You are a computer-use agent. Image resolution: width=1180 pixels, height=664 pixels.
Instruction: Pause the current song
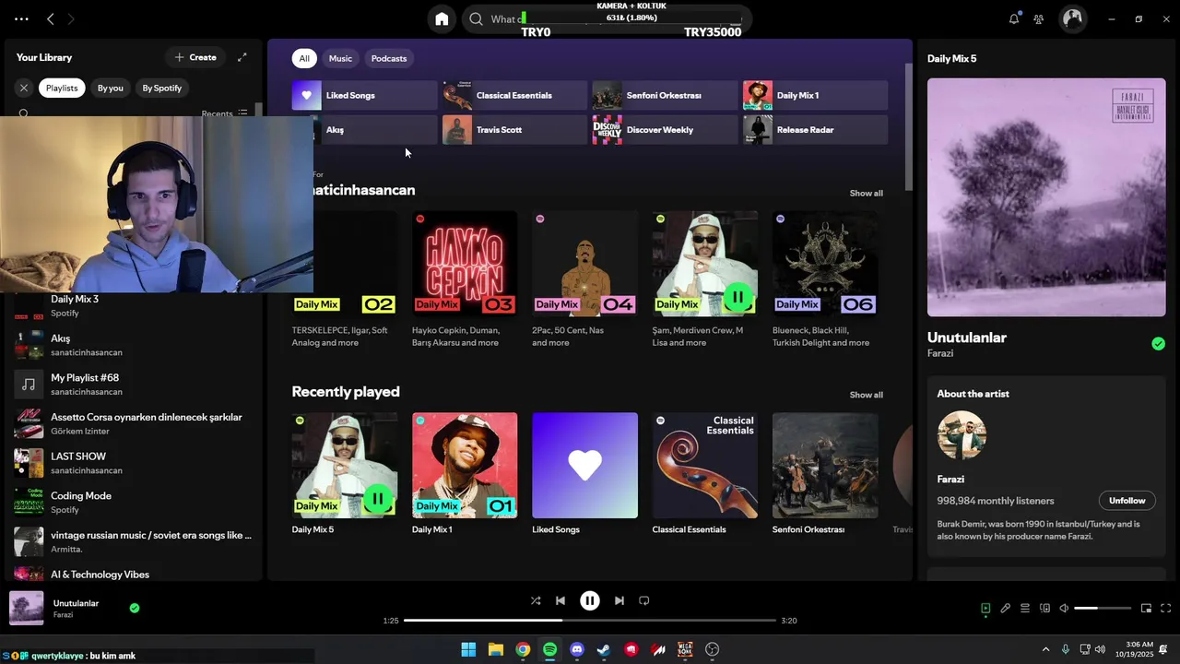pyautogui.click(x=590, y=600)
